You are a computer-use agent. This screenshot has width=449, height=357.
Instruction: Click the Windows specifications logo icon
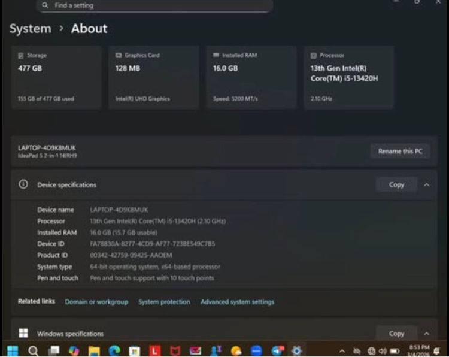click(23, 333)
